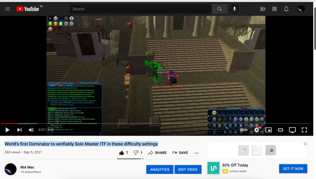Image resolution: width=316 pixels, height=179 pixels.
Task: Click the ANALYTICS button
Action: (160, 169)
